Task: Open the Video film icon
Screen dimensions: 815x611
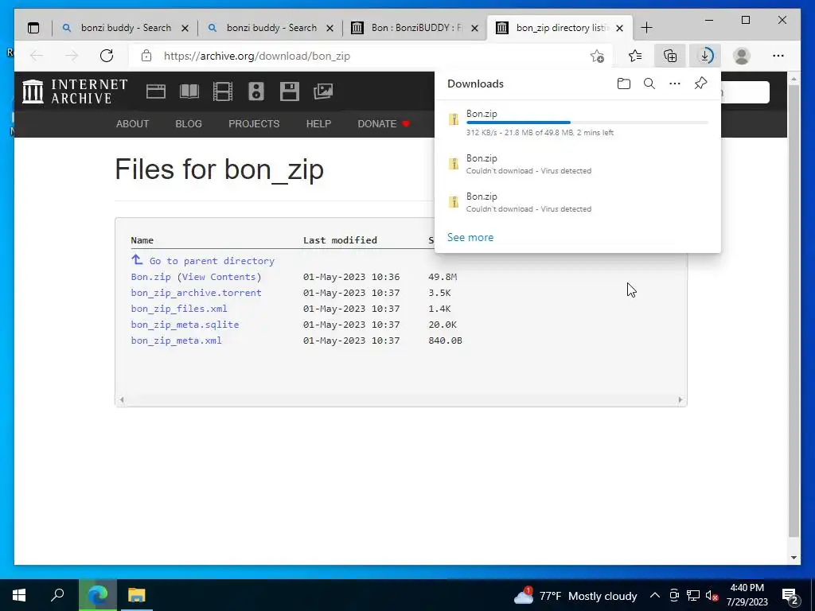Action: tap(223, 91)
